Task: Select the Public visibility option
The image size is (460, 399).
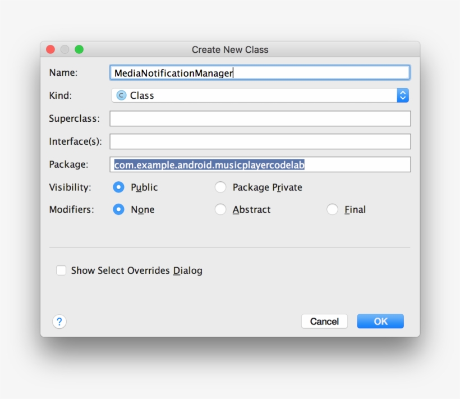Action: (x=118, y=187)
